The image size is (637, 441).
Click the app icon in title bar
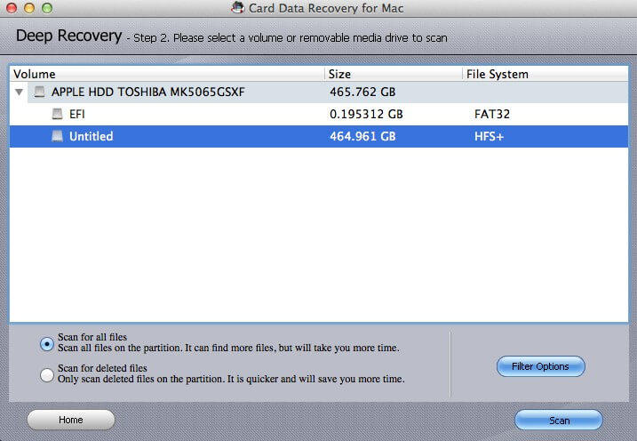[238, 8]
